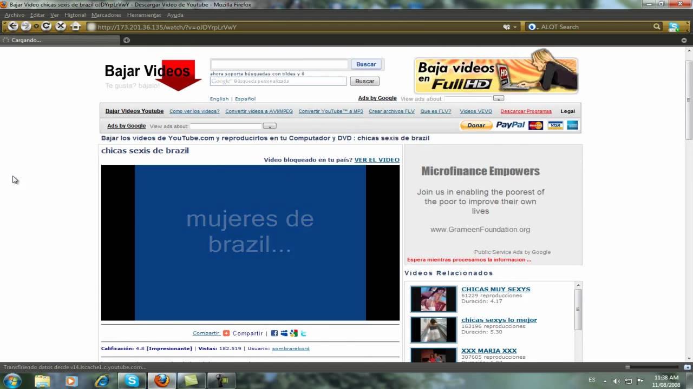Viewport: 693px width, 389px height.
Task: Click the PayPal logo
Action: tap(511, 125)
